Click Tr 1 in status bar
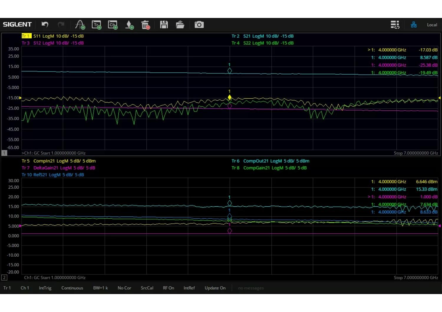442x312 pixels. pos(7,288)
